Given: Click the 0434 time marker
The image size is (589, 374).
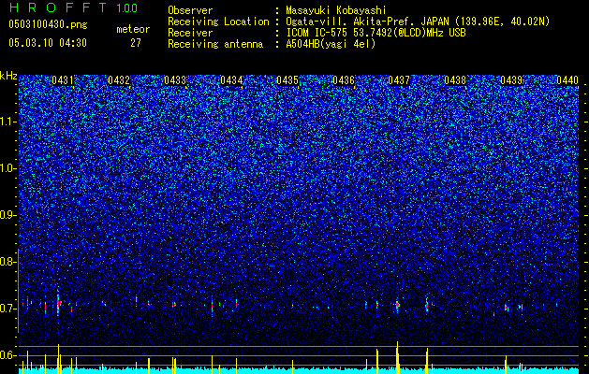Looking at the screenshot, I should (x=231, y=80).
